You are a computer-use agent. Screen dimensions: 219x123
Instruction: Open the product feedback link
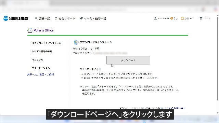pyautogui.click(x=40, y=74)
